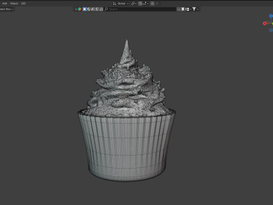Click the half-shaded circle icon beside the blue square
The width and height of the screenshot is (273, 205).
89,9
